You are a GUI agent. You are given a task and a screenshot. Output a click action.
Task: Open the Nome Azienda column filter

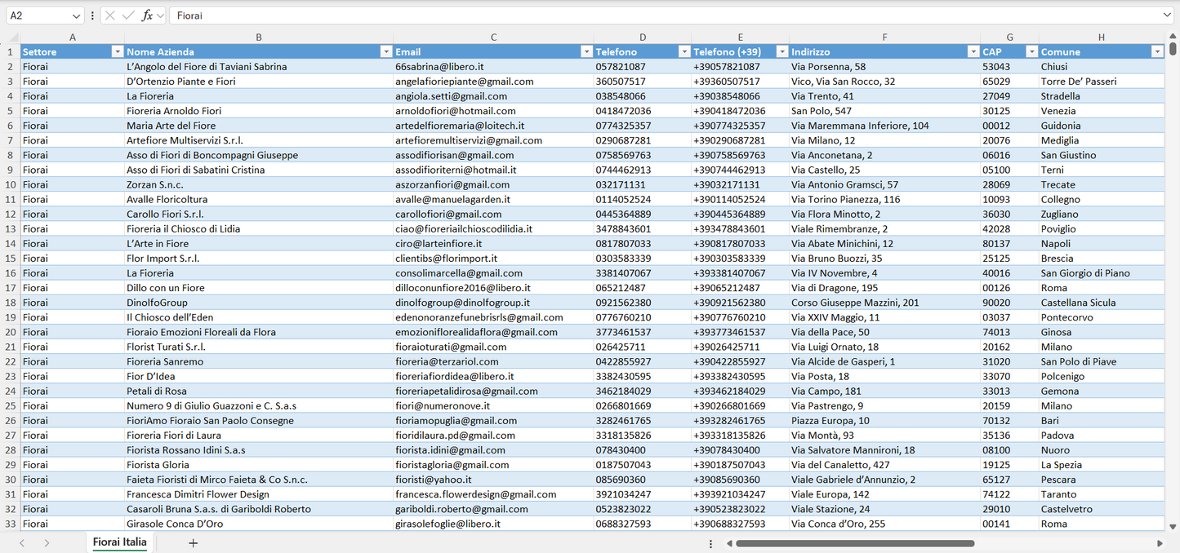point(386,51)
